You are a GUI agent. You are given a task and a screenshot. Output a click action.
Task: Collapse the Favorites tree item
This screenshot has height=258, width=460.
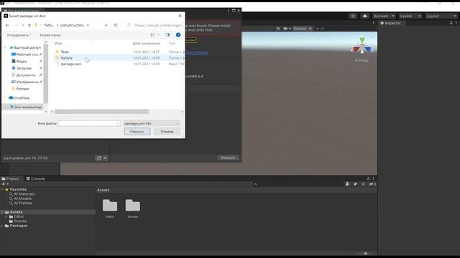[x=3, y=189]
